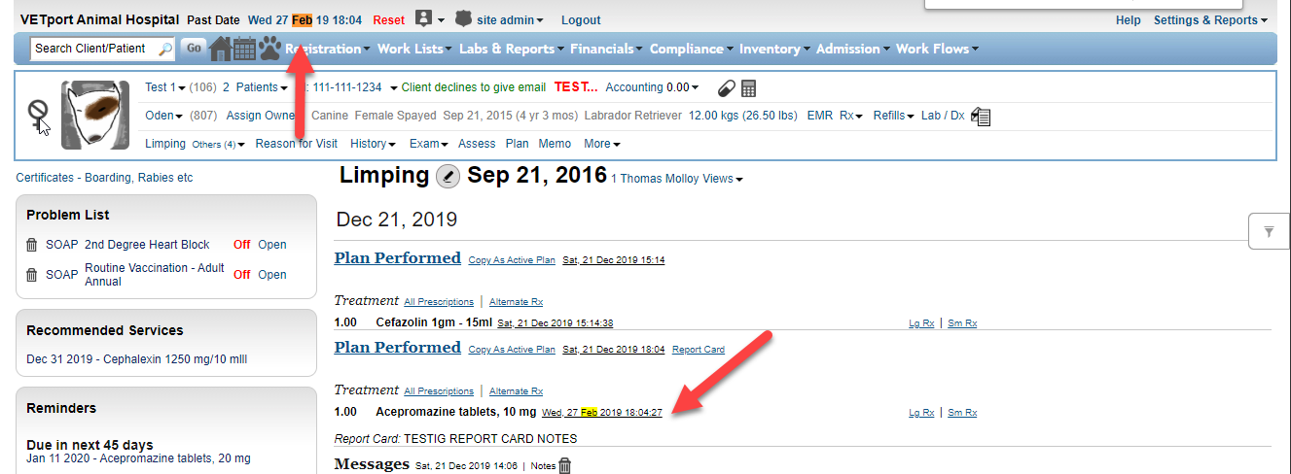Image resolution: width=1291 pixels, height=474 pixels.
Task: Open the calculator icon in client row
Action: 749,88
